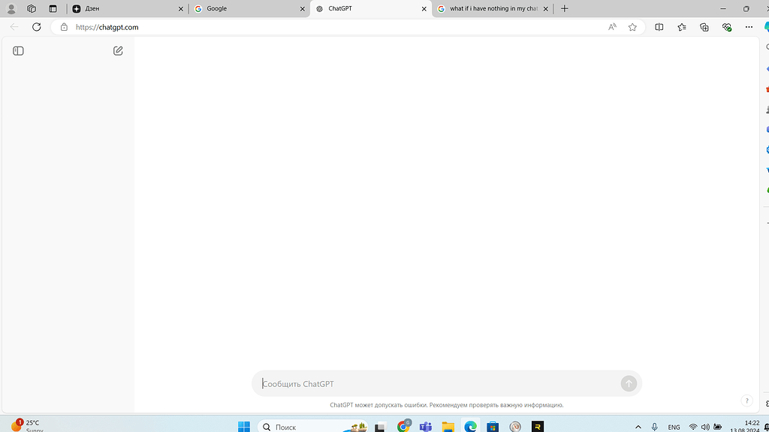769x432 pixels.
Task: Reload the ChatGPT page
Action: (x=36, y=26)
